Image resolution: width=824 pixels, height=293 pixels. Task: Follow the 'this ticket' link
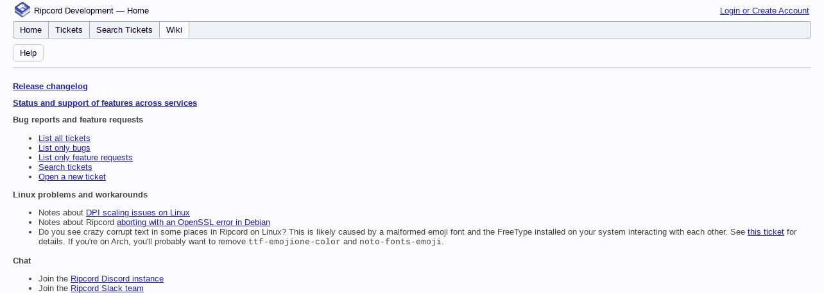tap(766, 232)
